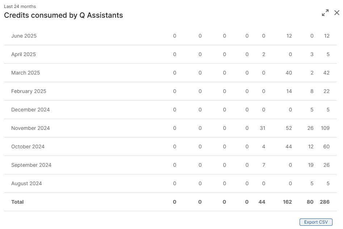Image resolution: width=343 pixels, height=229 pixels.
Task: Close the Credits consumed panel
Action: click(x=337, y=13)
